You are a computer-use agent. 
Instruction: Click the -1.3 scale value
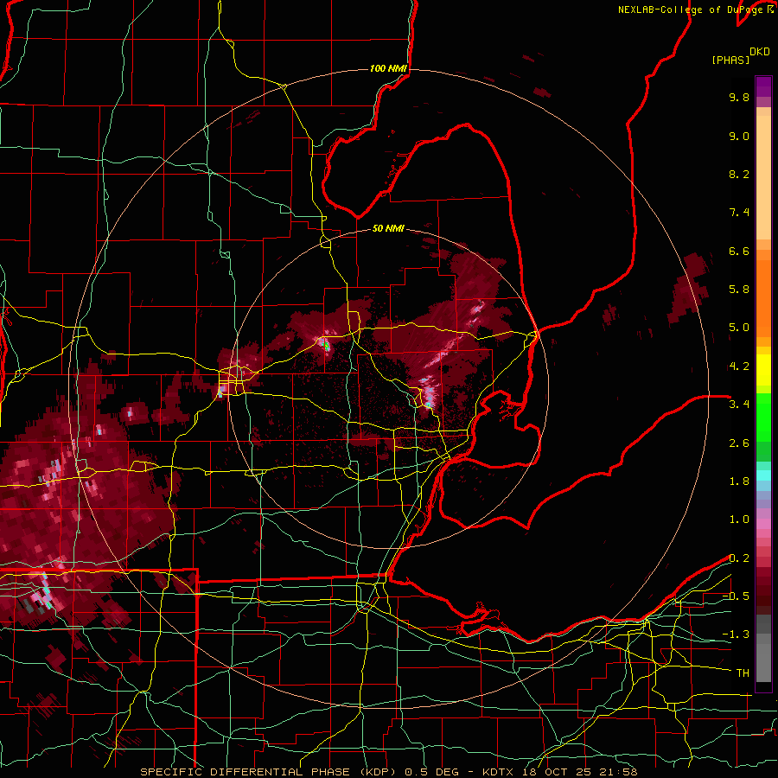click(x=736, y=635)
